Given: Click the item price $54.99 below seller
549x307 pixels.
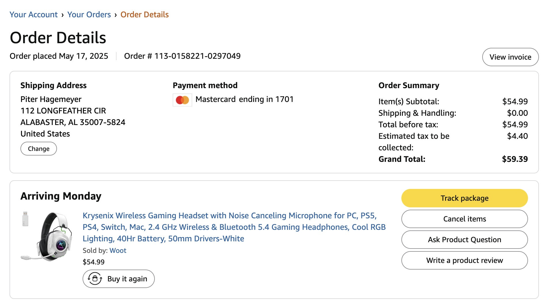Looking at the screenshot, I should click(x=94, y=262).
